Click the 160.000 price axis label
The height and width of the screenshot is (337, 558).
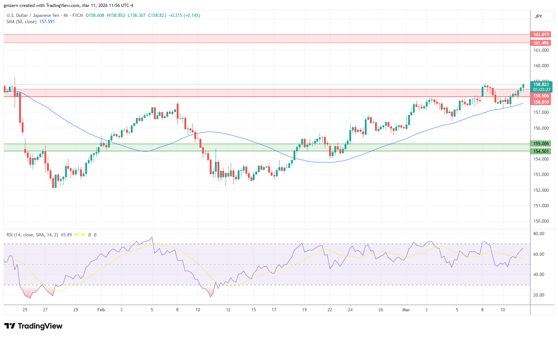click(x=541, y=66)
